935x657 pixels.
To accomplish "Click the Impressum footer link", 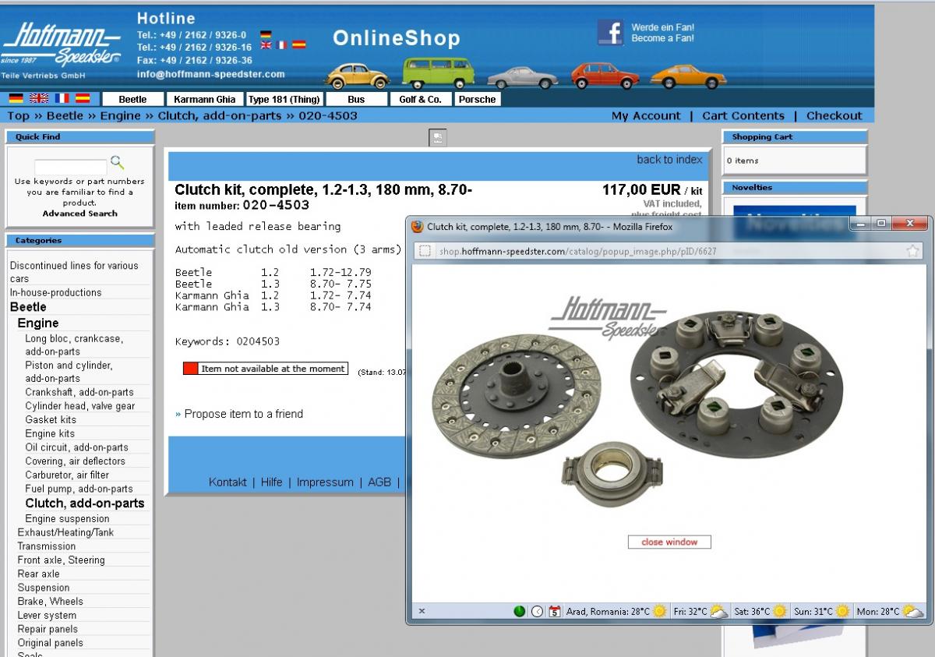I will click(325, 482).
